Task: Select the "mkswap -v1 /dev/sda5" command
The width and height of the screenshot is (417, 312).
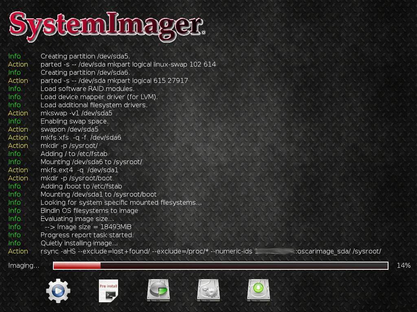Action: [x=76, y=113]
